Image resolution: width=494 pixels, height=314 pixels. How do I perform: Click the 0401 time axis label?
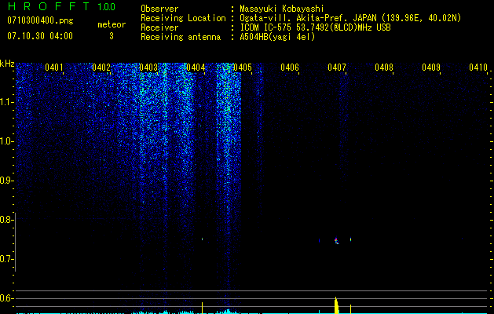54,68
